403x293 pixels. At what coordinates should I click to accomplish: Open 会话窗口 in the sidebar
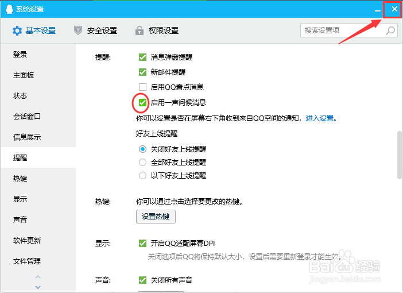38,116
